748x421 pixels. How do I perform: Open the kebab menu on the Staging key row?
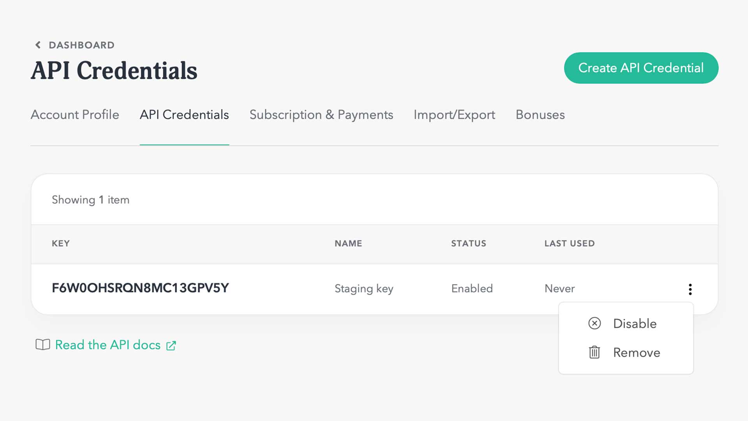click(690, 289)
